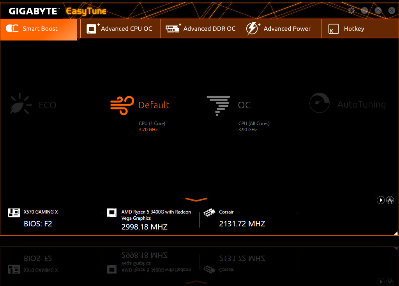The width and height of the screenshot is (399, 286).
Task: Click the GIGABYTE logo
Action: pos(34,11)
